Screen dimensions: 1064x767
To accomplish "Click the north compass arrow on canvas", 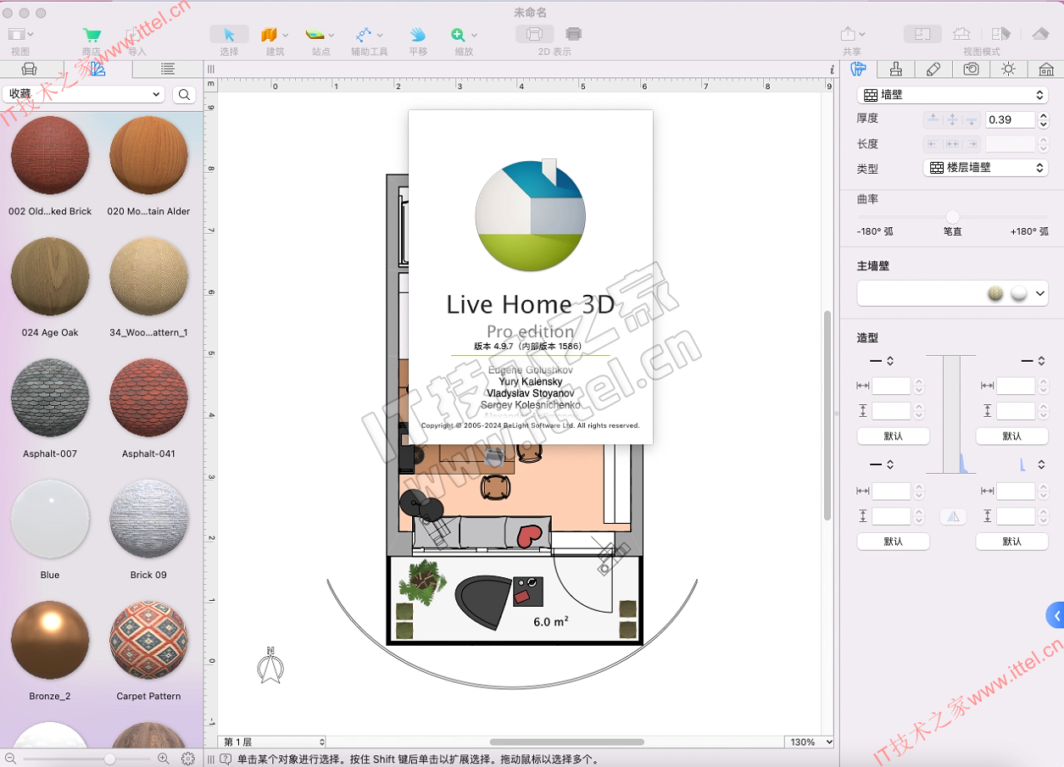I will (x=270, y=666).
